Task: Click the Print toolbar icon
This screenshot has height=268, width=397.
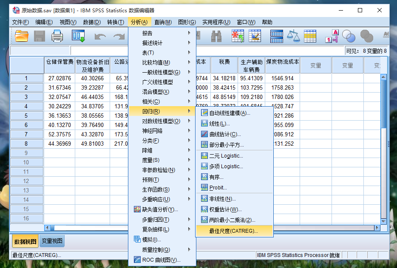Action: tap(57, 36)
